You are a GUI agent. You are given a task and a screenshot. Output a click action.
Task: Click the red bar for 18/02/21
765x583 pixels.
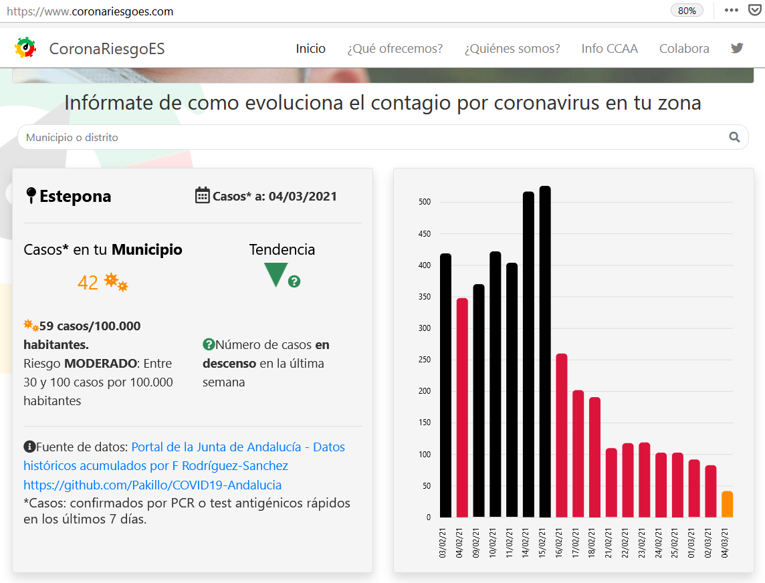pos(594,457)
